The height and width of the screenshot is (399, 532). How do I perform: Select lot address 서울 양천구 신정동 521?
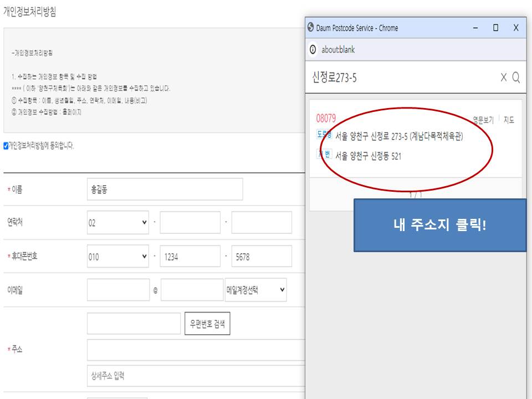click(368, 156)
